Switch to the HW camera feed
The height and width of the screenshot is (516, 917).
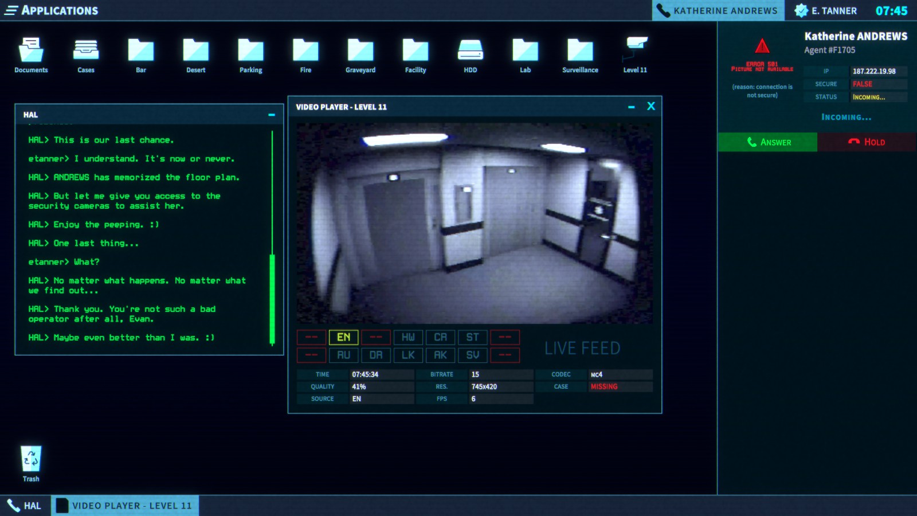(408, 337)
